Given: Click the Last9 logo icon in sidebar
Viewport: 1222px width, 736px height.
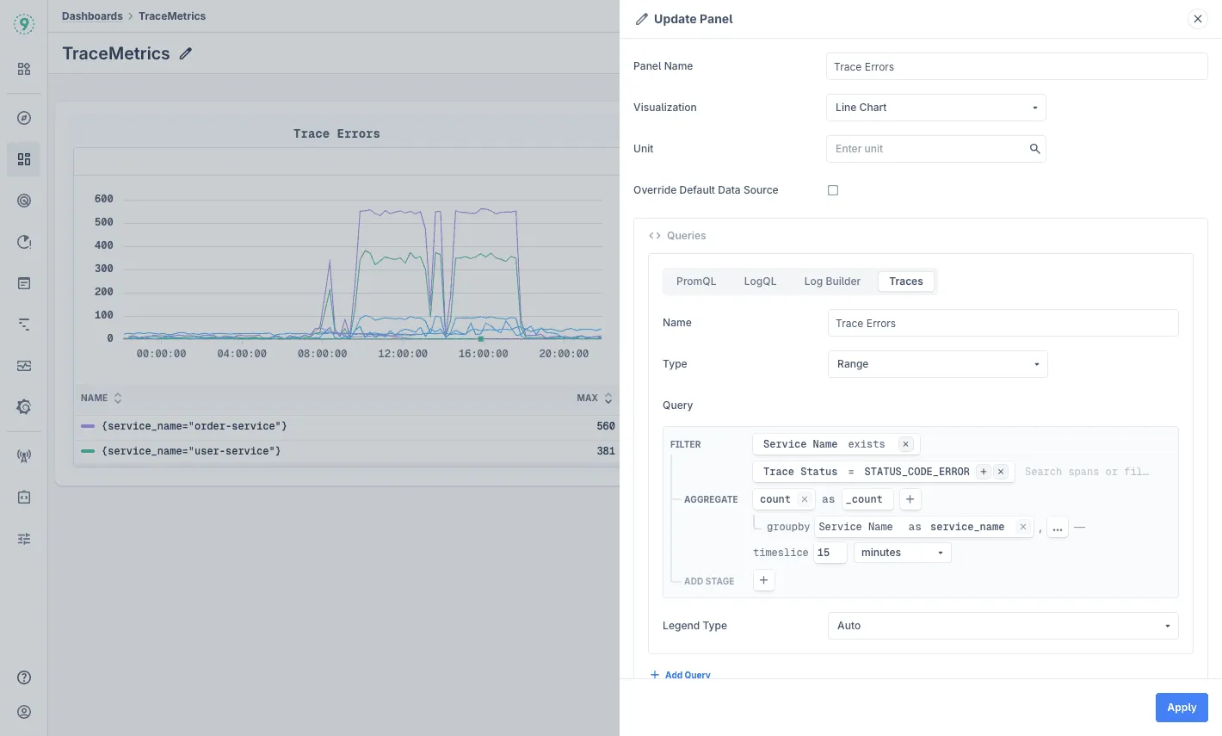Looking at the screenshot, I should 24,24.
